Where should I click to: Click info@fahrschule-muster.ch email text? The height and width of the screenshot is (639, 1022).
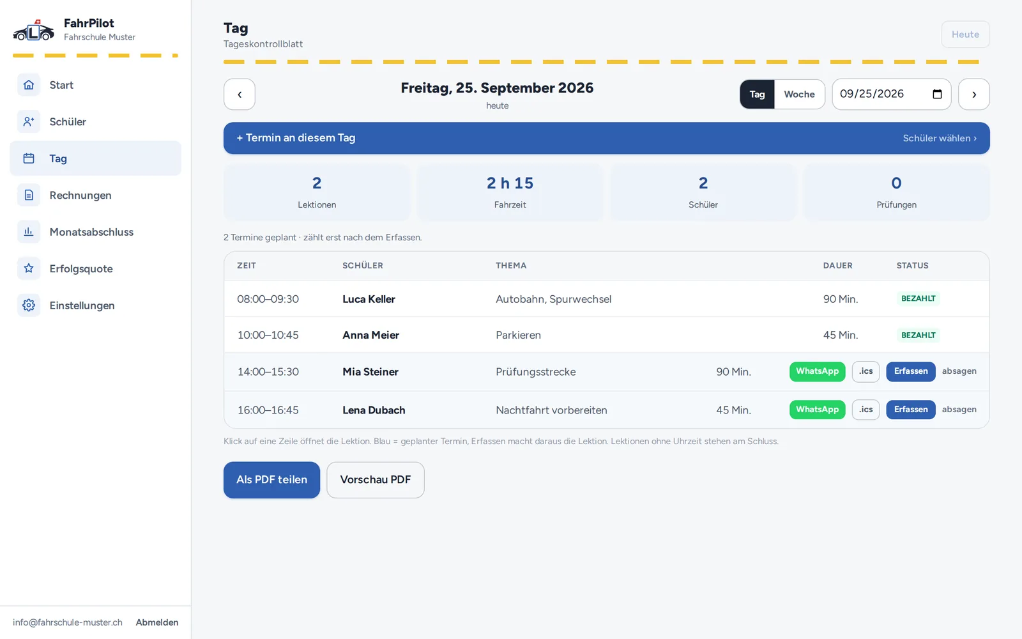click(x=67, y=622)
